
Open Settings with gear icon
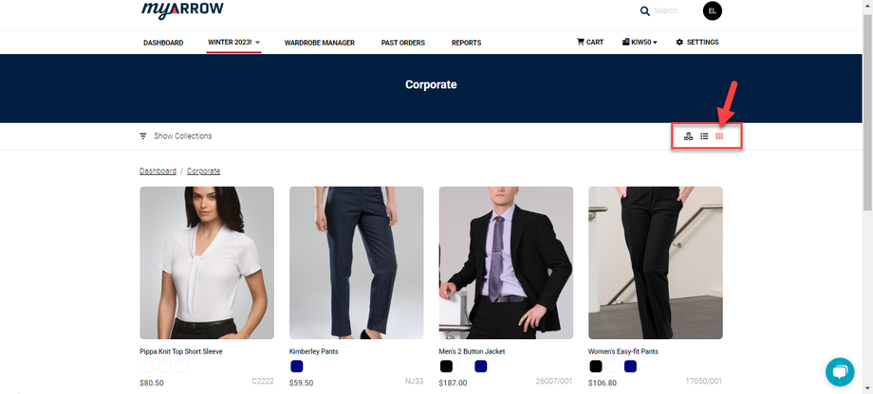[x=697, y=43]
